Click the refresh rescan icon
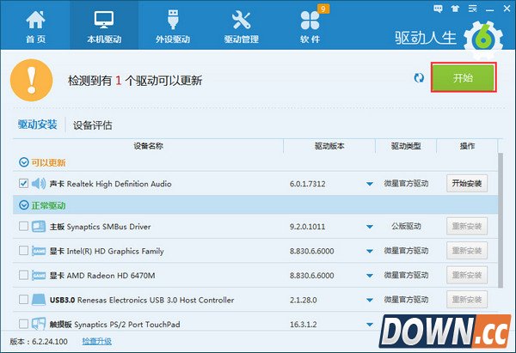The image size is (516, 353). pos(419,78)
